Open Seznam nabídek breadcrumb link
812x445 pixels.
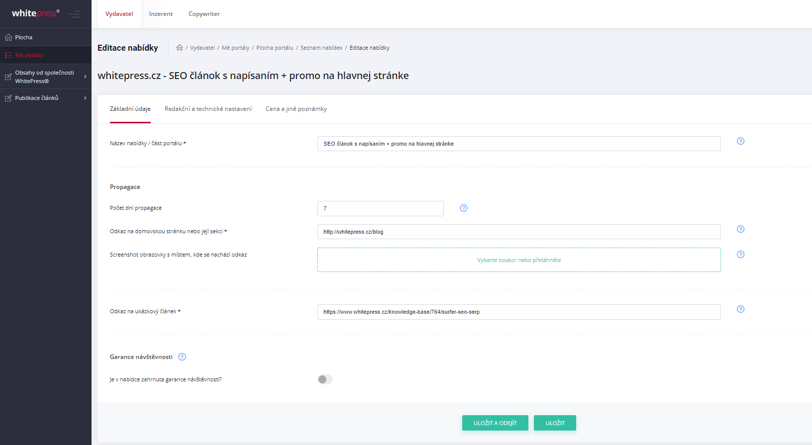tap(321, 48)
